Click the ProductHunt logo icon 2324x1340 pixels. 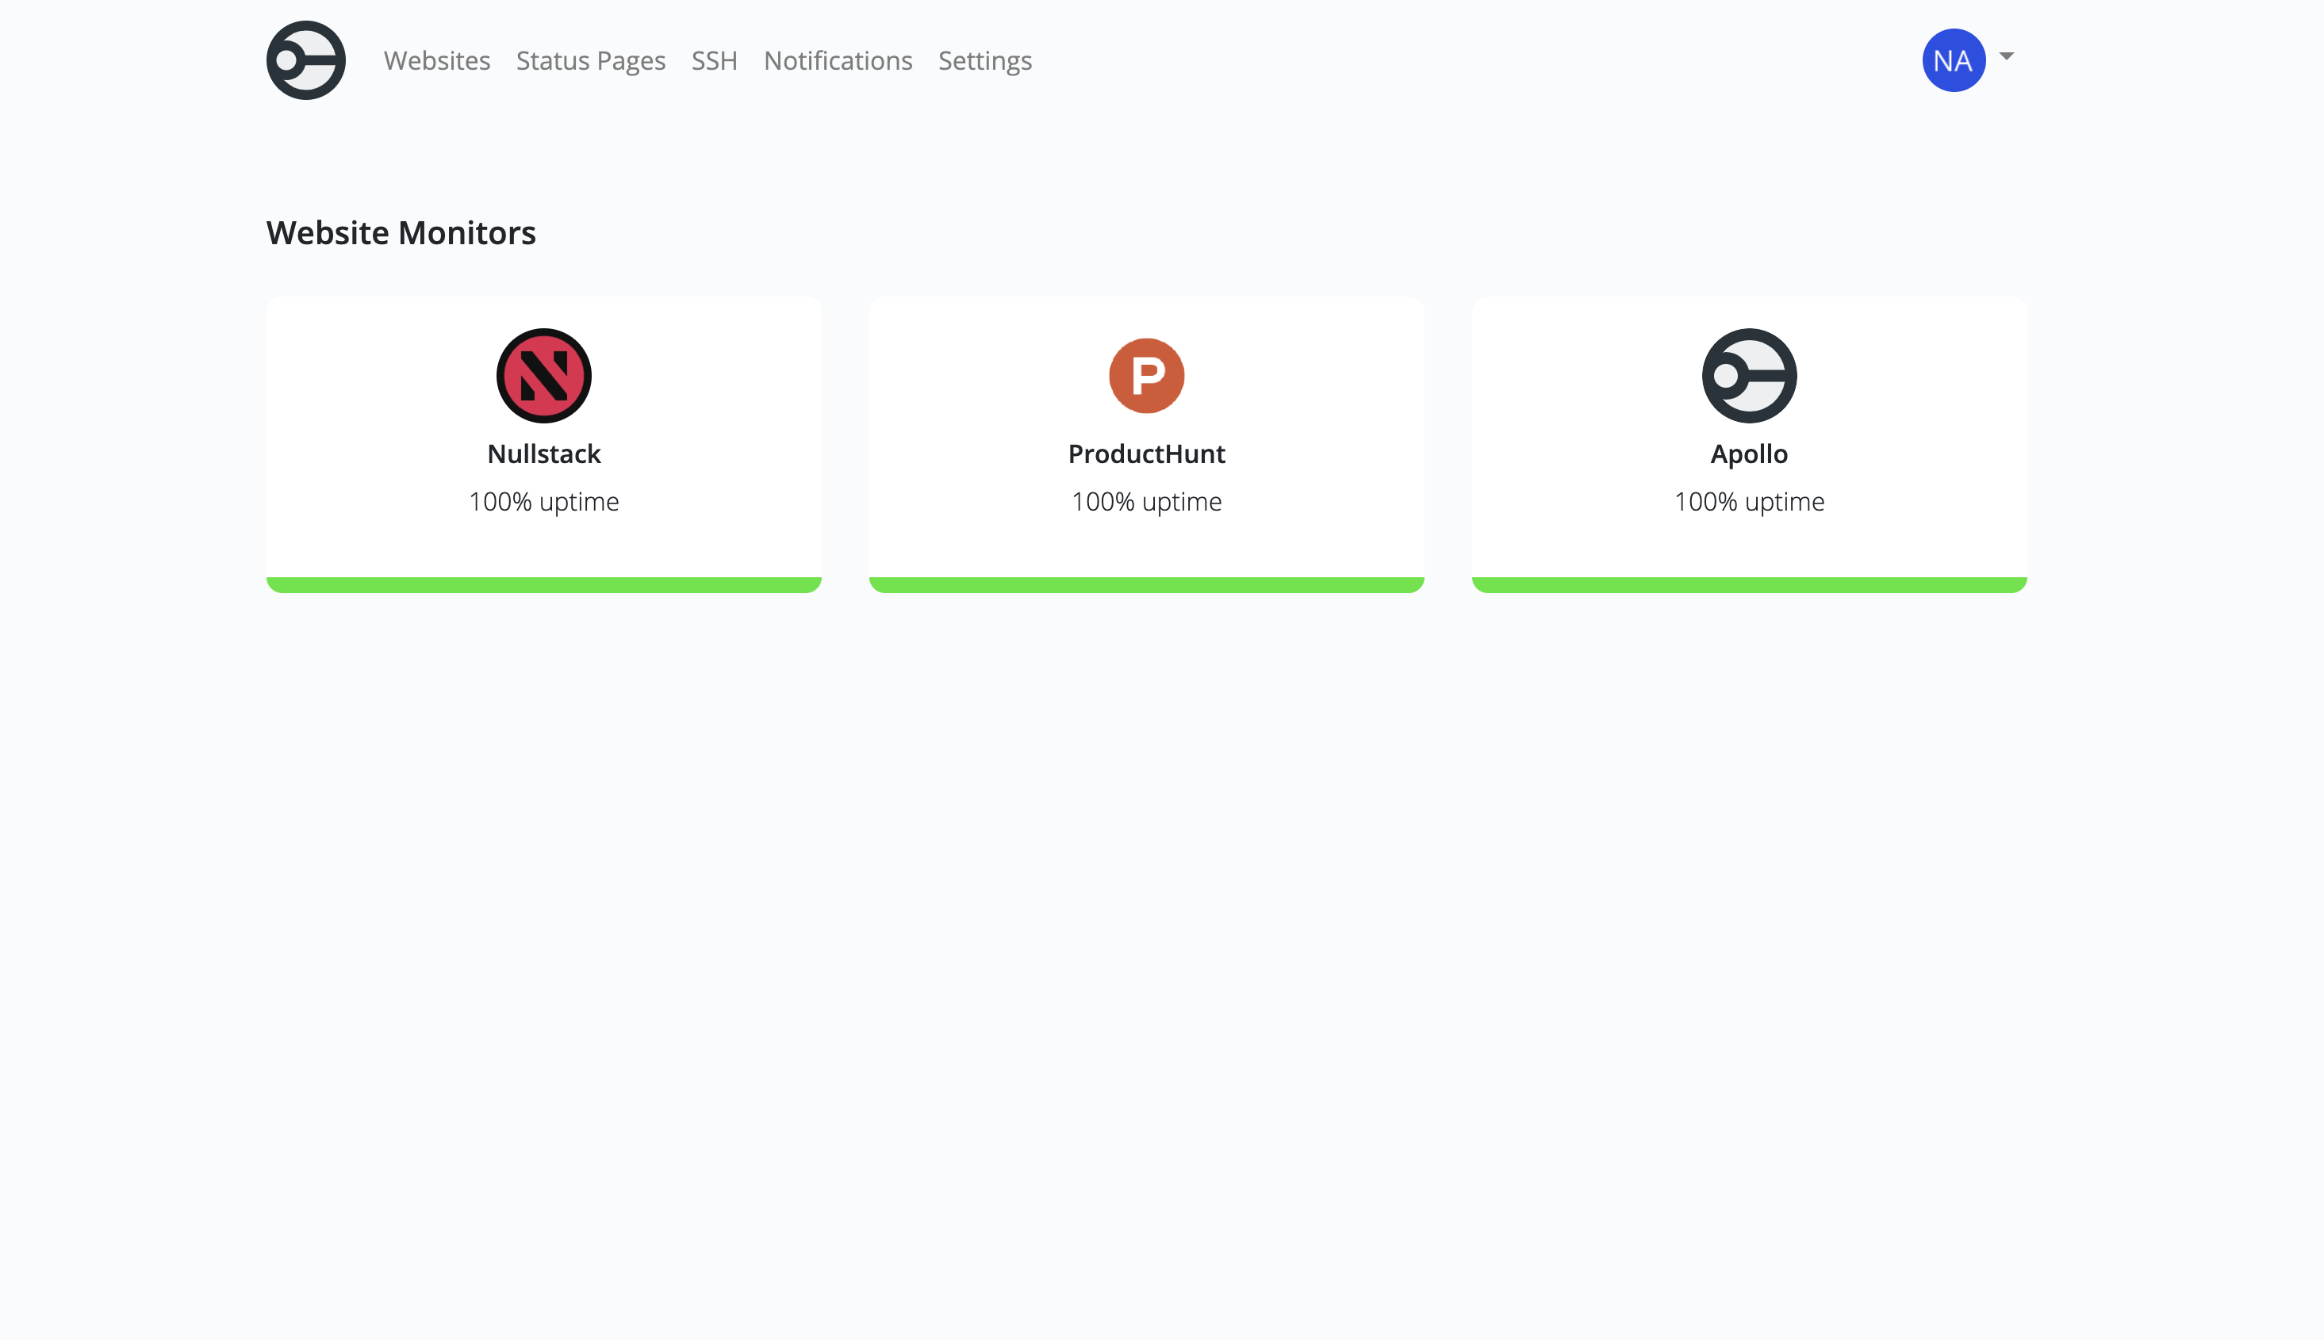1147,376
